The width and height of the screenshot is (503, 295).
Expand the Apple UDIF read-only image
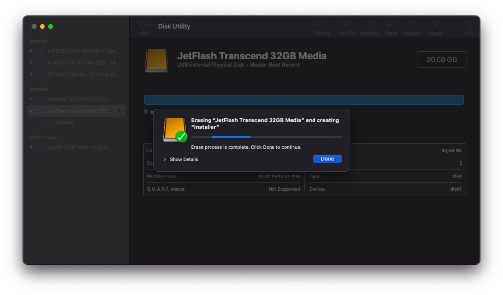(x=31, y=147)
